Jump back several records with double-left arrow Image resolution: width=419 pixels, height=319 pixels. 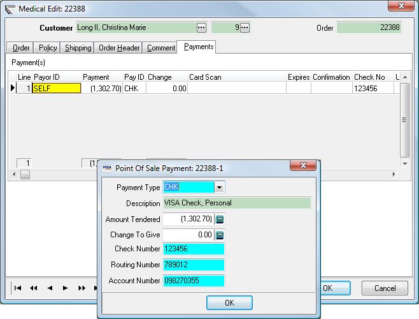click(x=34, y=288)
